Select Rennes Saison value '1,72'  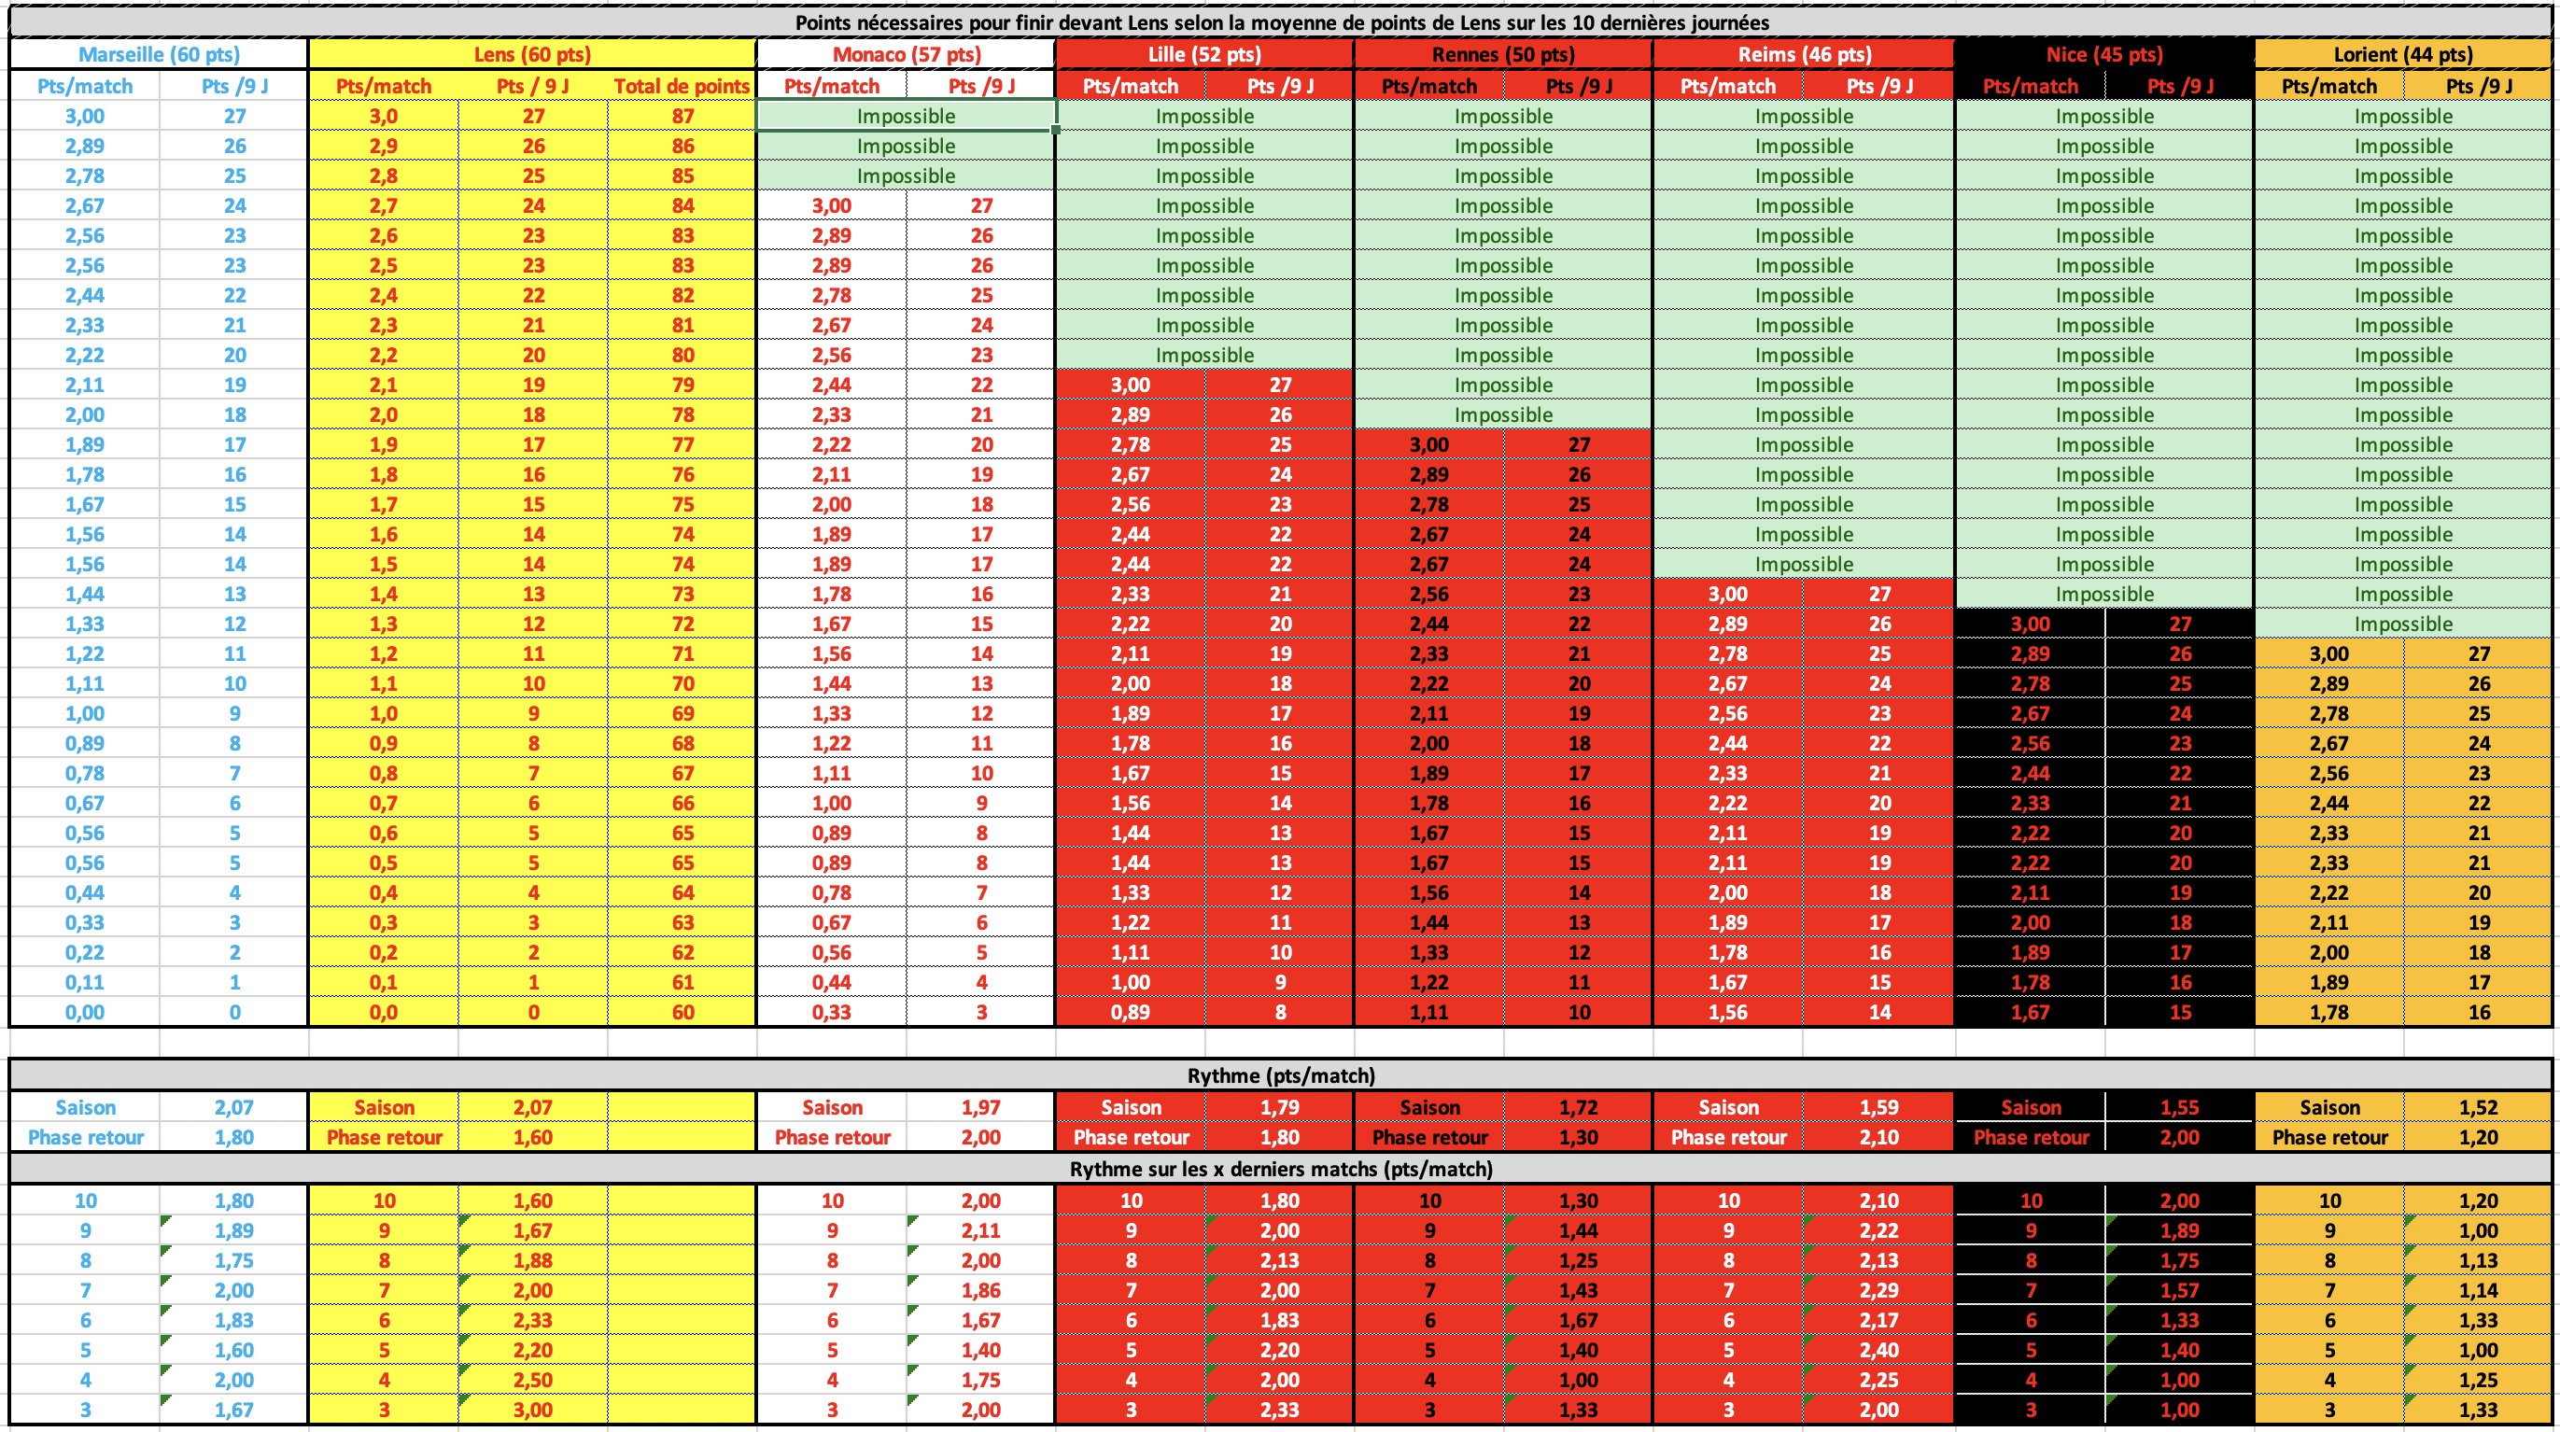(x=1578, y=1107)
